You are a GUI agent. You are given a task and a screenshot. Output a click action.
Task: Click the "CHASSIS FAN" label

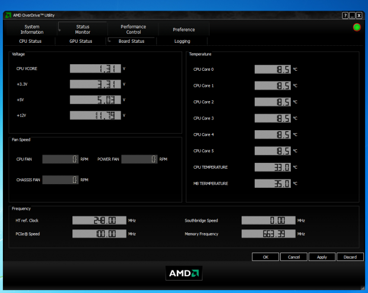click(x=28, y=179)
